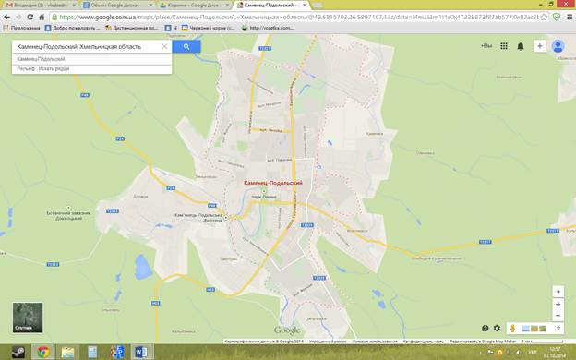Open the third green photo thumbnail
Image resolution: width=576 pixels, height=360 pixels.
click(543, 329)
